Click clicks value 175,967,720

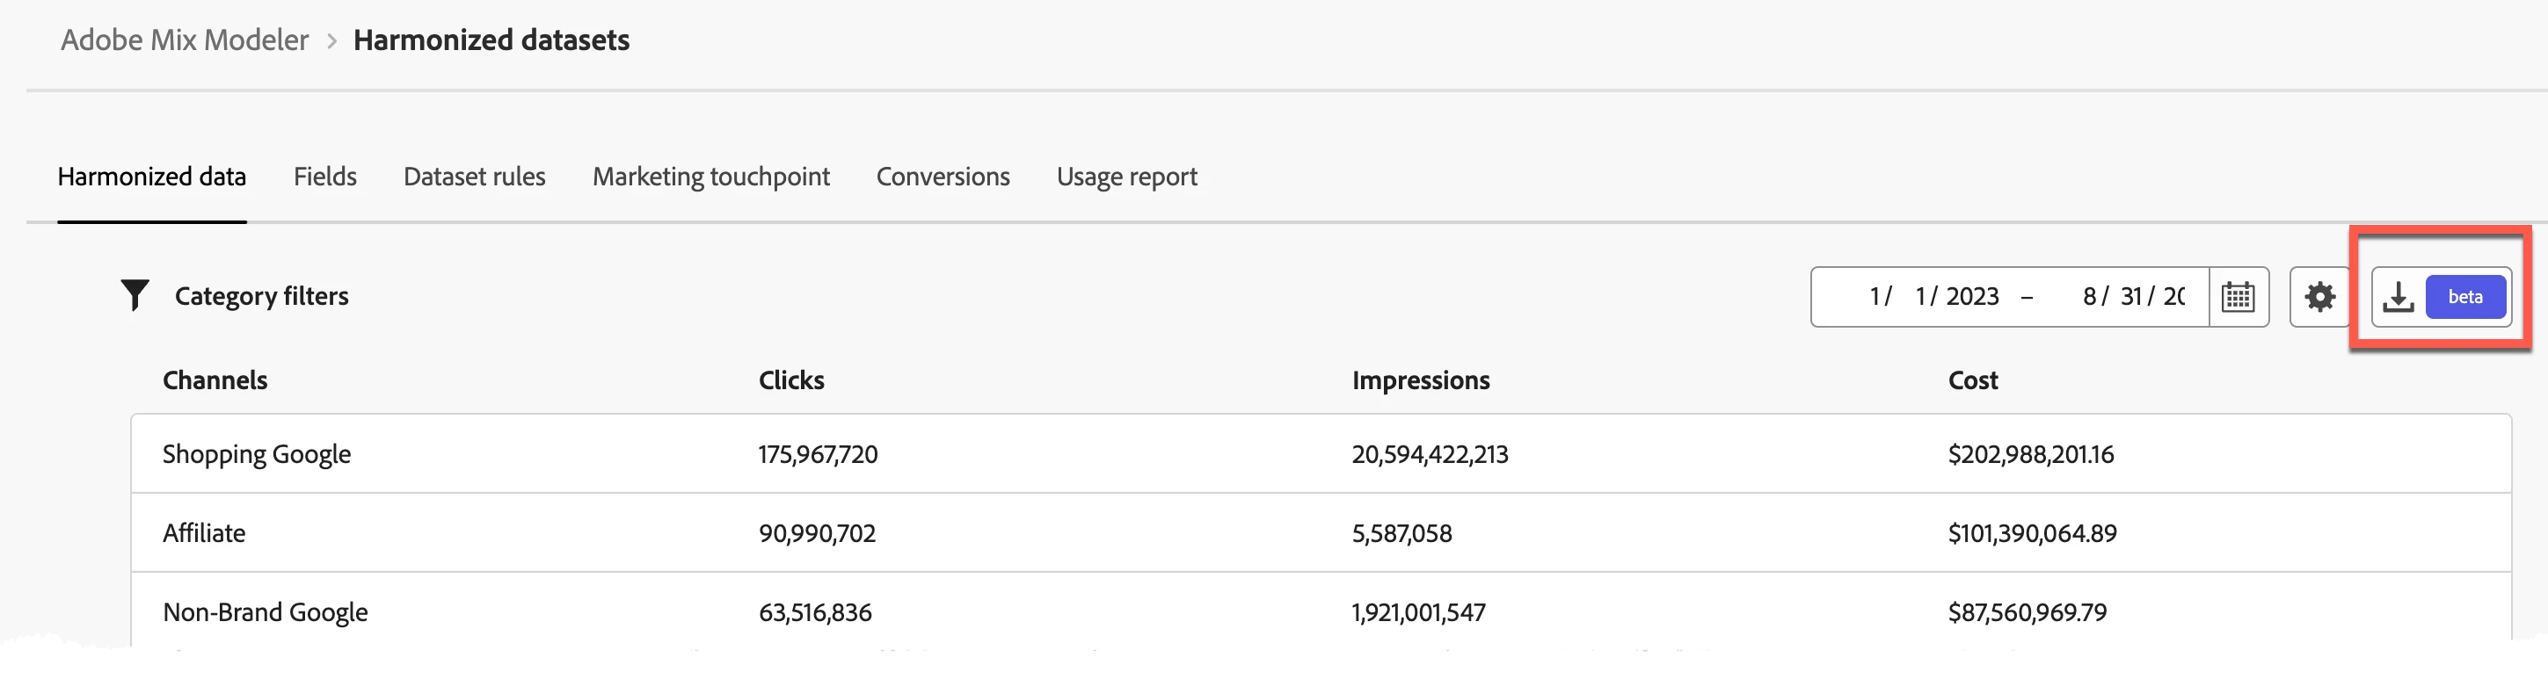click(818, 454)
